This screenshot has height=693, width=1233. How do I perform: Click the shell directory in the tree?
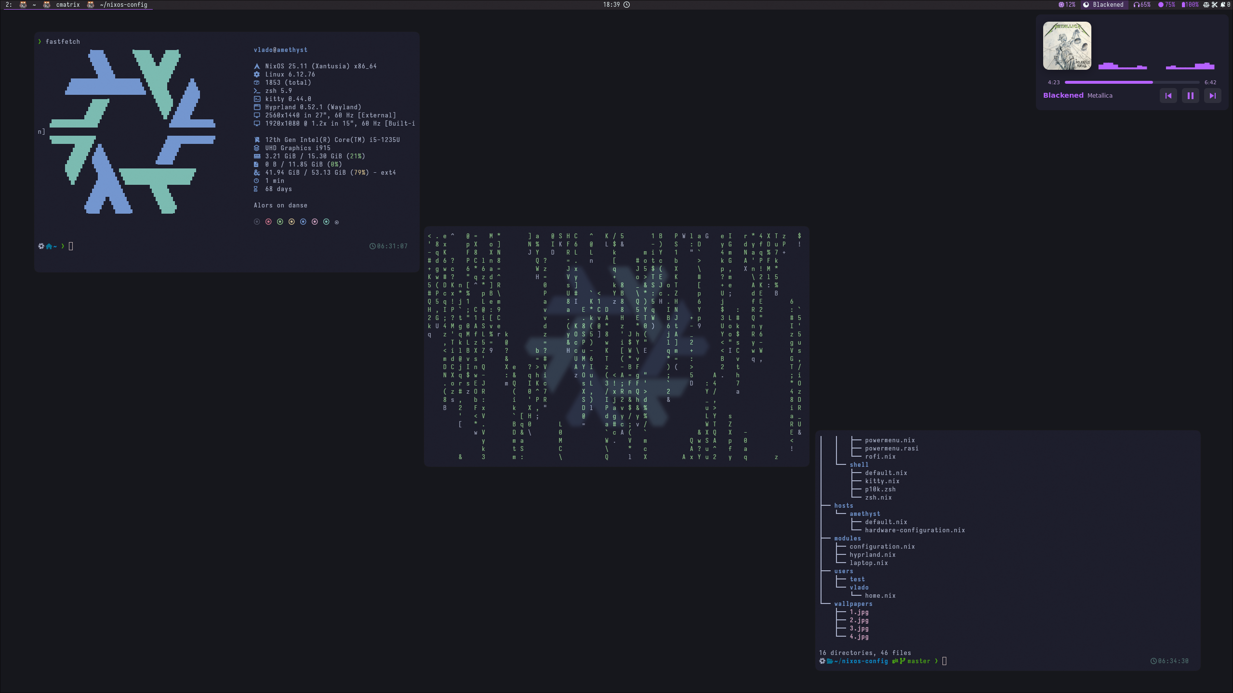859,465
